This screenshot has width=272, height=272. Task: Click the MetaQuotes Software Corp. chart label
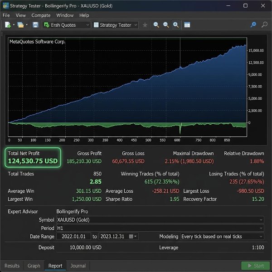(x=38, y=42)
